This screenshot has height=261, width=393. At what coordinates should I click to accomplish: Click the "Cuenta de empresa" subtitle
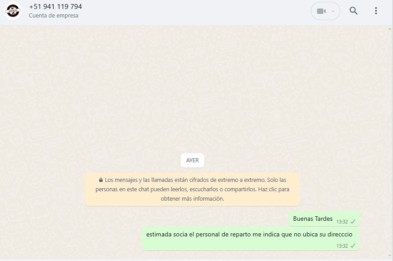(53, 16)
